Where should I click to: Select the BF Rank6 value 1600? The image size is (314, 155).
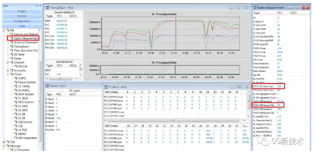(58, 118)
